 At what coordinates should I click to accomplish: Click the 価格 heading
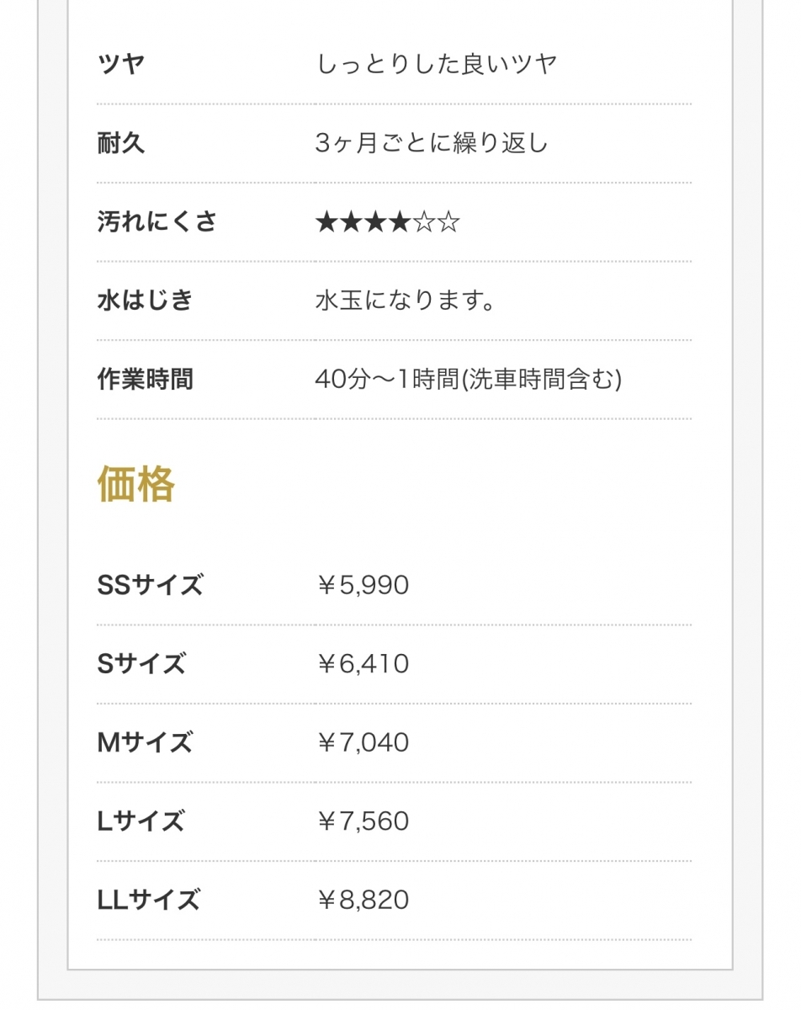(x=136, y=485)
